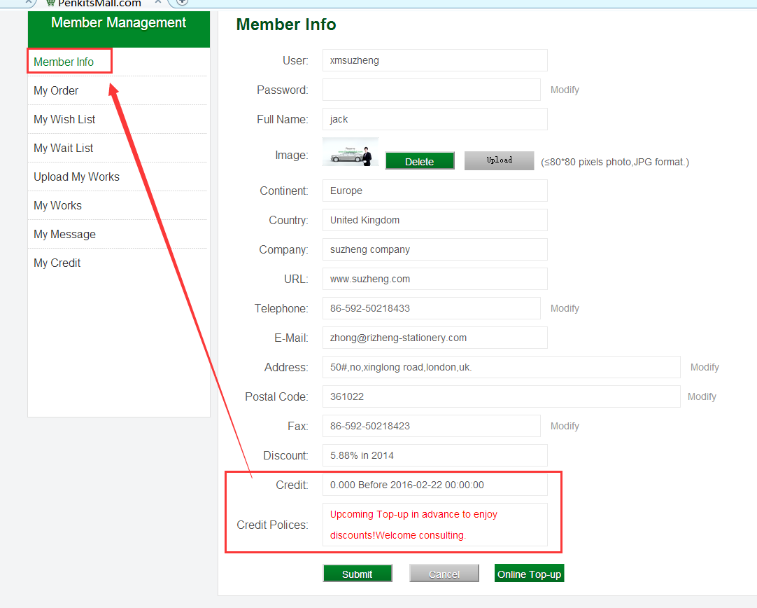Open My Wish List
The width and height of the screenshot is (757, 608).
click(64, 119)
